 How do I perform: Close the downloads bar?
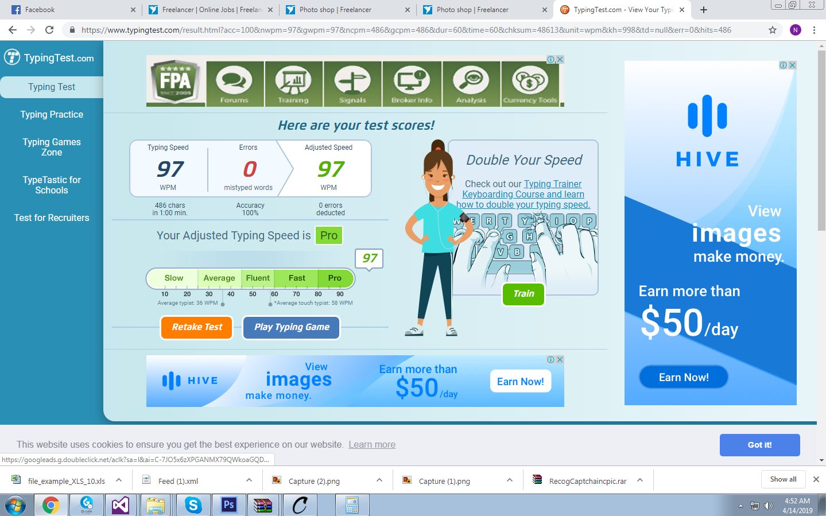click(816, 479)
